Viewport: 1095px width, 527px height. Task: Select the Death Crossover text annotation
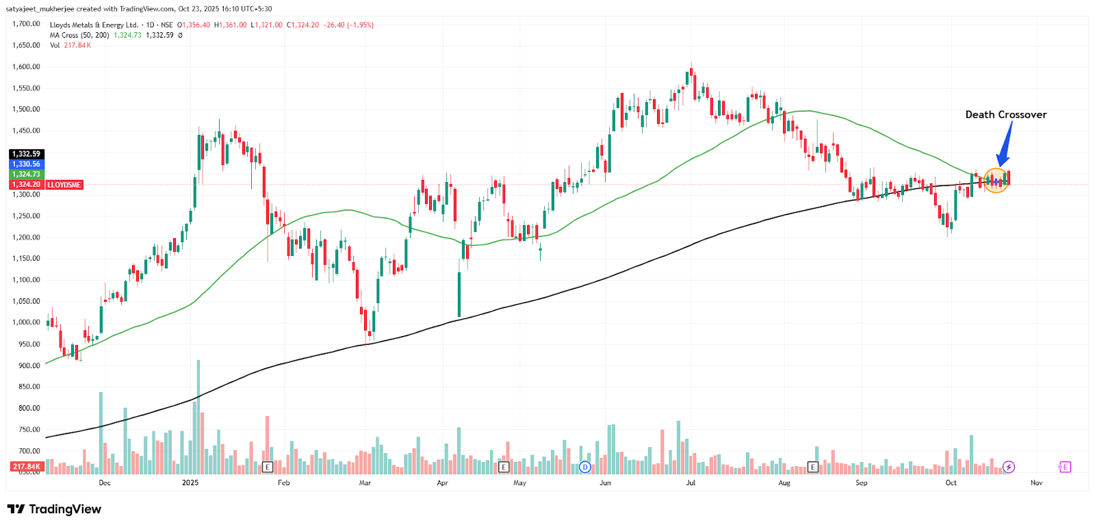point(1005,114)
